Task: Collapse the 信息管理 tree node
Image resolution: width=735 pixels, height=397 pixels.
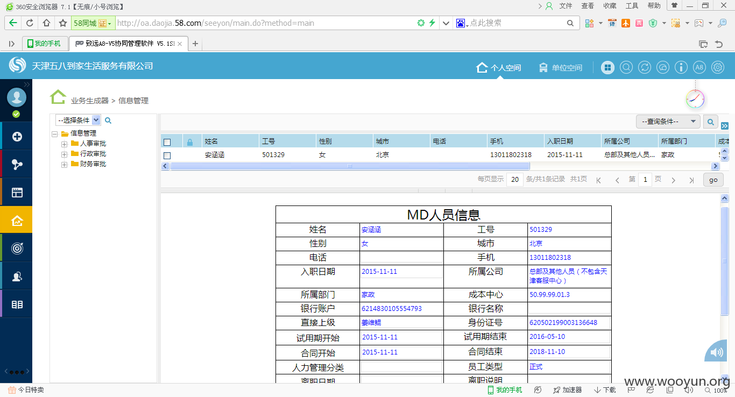Action: (x=55, y=133)
